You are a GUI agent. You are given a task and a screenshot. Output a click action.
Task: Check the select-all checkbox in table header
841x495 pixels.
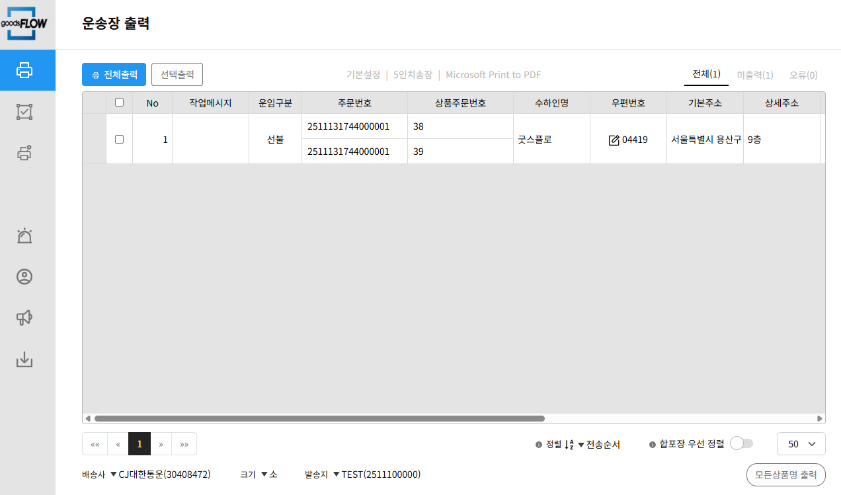click(119, 103)
